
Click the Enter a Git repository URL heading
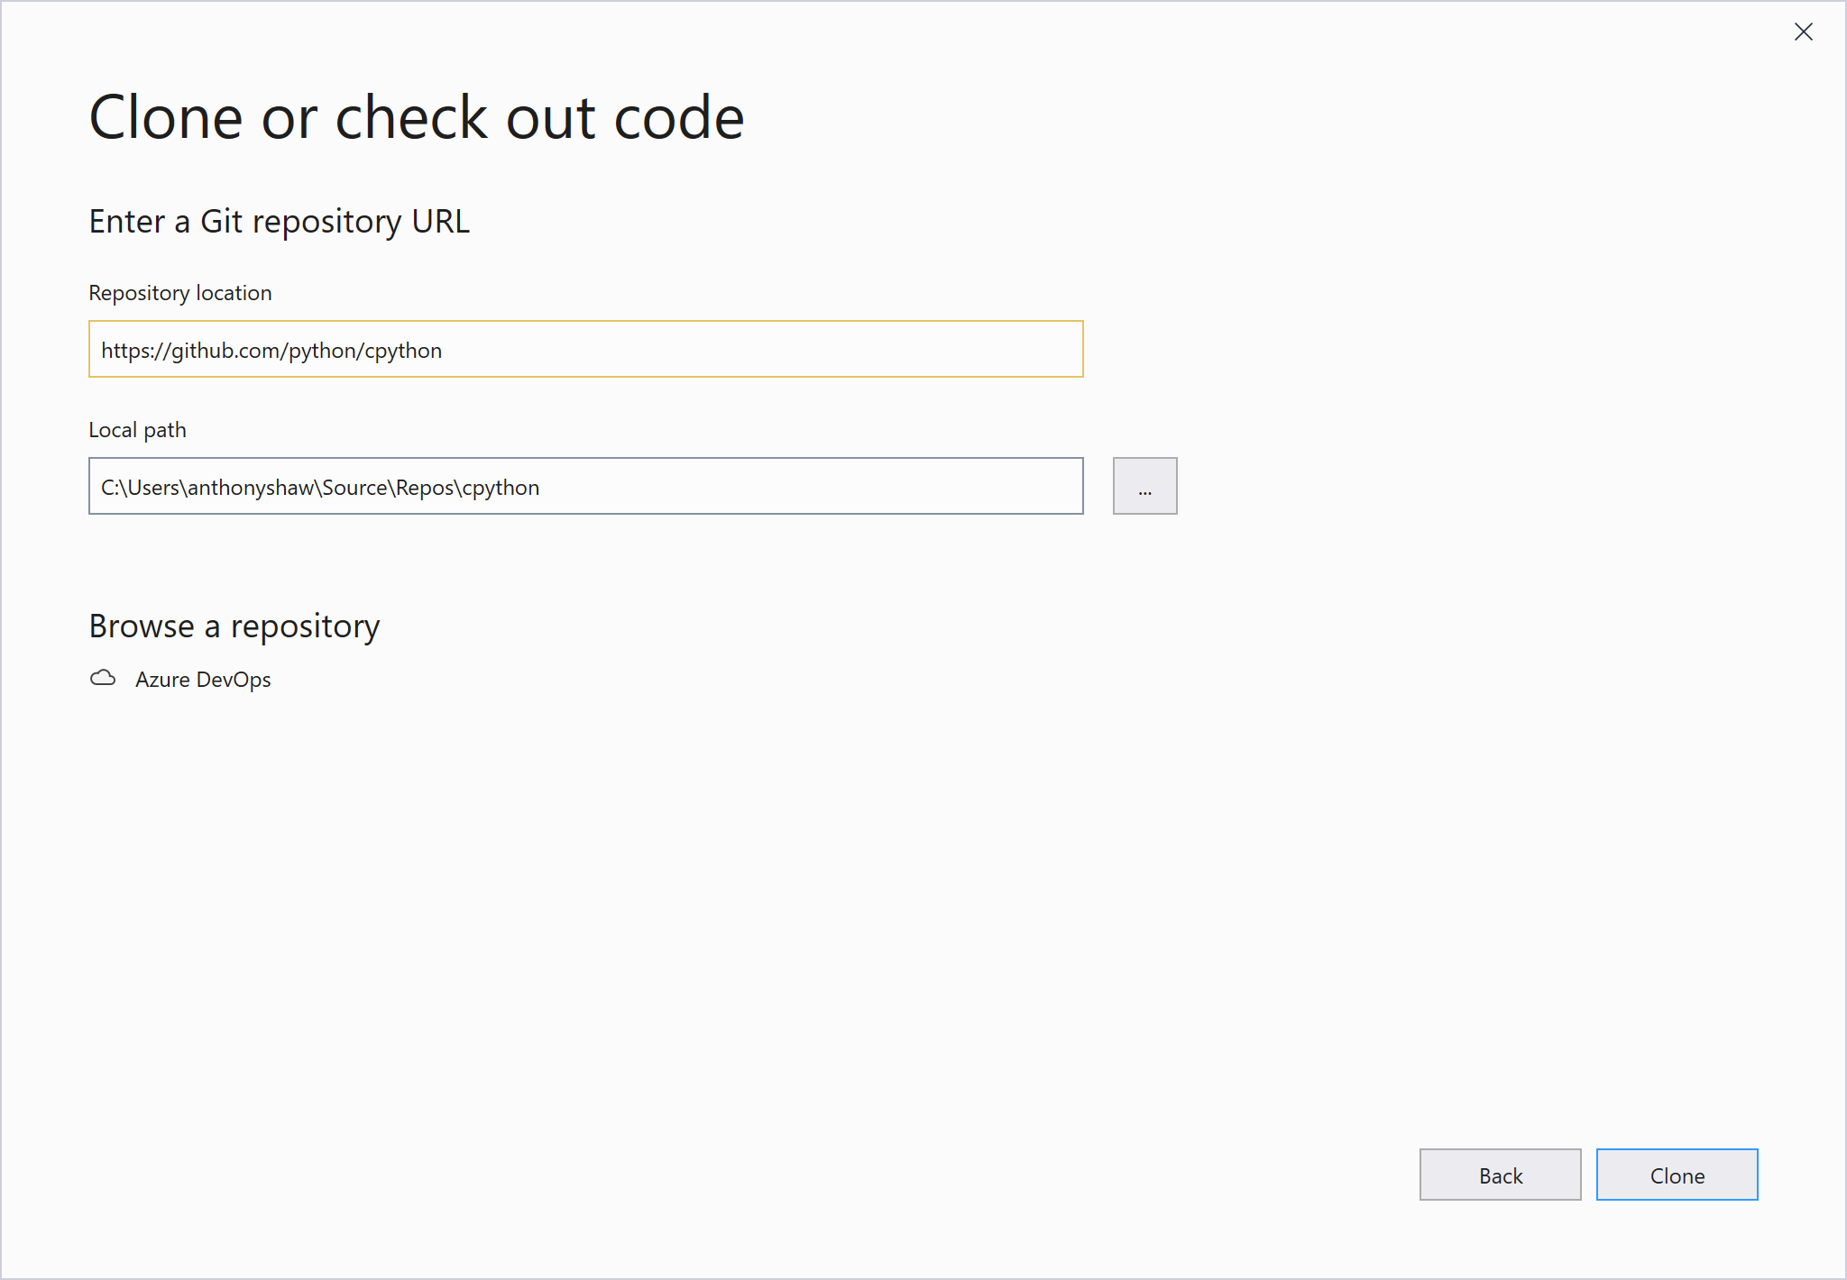[279, 221]
